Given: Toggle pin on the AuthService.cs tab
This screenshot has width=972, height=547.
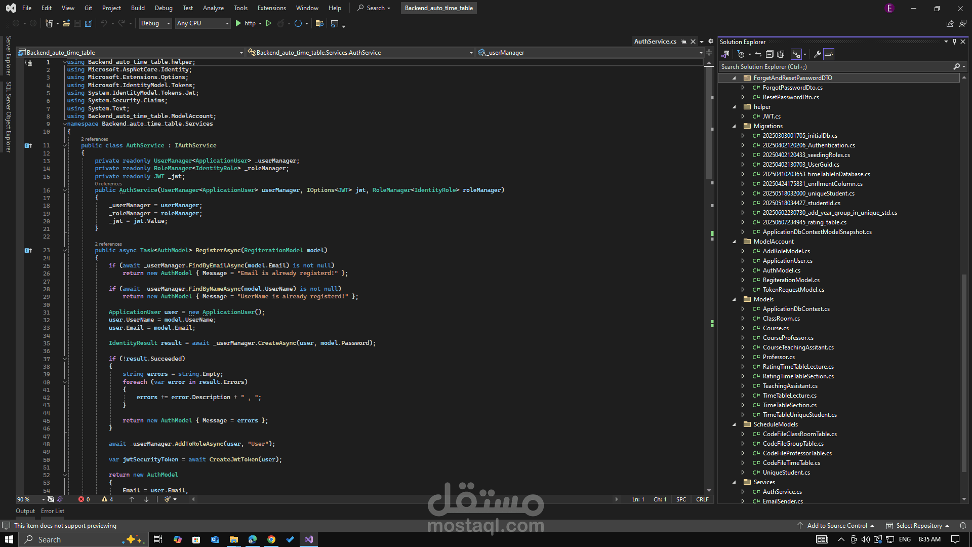Looking at the screenshot, I should coord(684,42).
